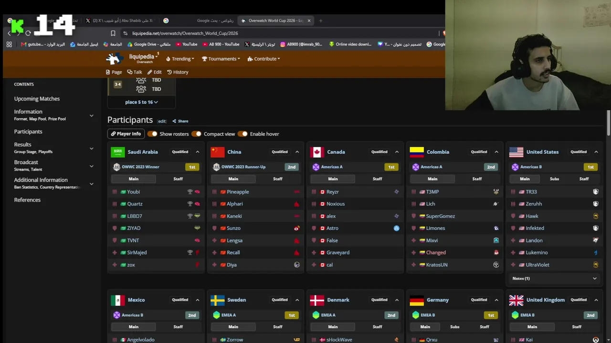Viewport: 611px width, 343px height.
Task: Click the edit link beside Participants heading
Action: 162,121
